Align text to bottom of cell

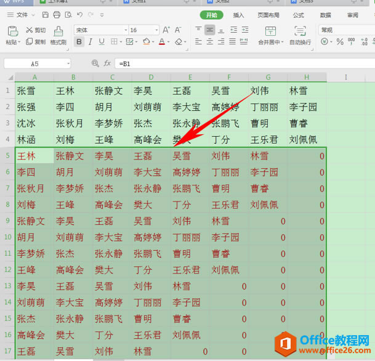pos(221,30)
